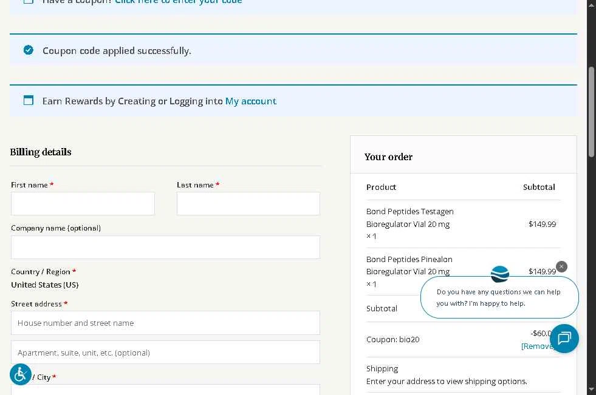Click the Town / City input field
Screen dimensions: 596x395
click(x=165, y=390)
